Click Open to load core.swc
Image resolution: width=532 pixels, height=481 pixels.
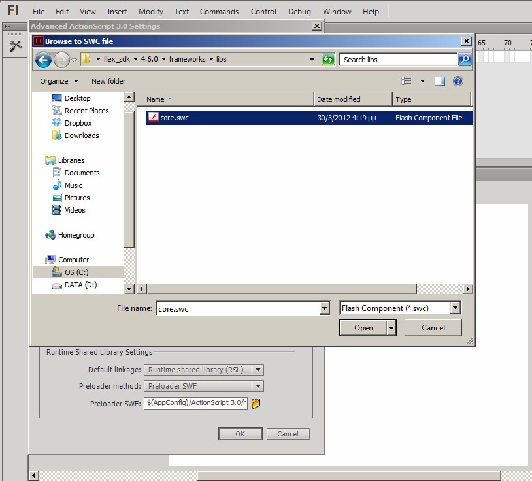pos(363,328)
